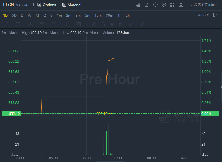Click the 1.74% percent axis value

tap(206, 41)
